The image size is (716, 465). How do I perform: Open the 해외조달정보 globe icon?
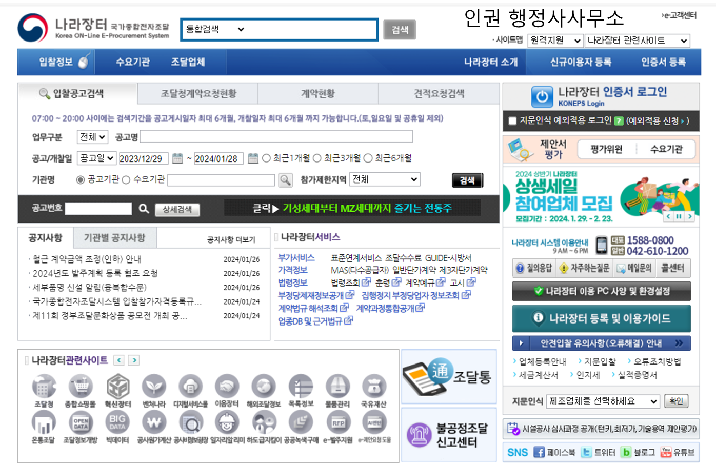264,386
